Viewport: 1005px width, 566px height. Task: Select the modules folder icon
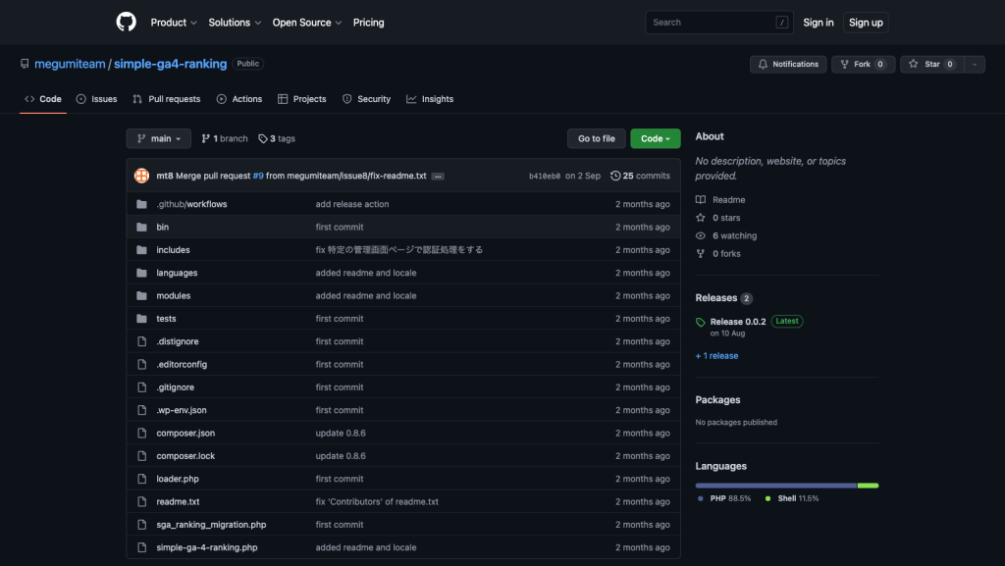coord(141,296)
